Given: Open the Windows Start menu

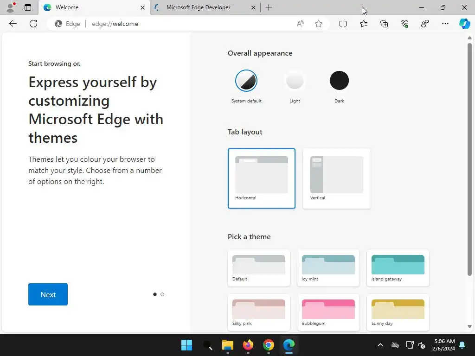Looking at the screenshot, I should pyautogui.click(x=186, y=345).
